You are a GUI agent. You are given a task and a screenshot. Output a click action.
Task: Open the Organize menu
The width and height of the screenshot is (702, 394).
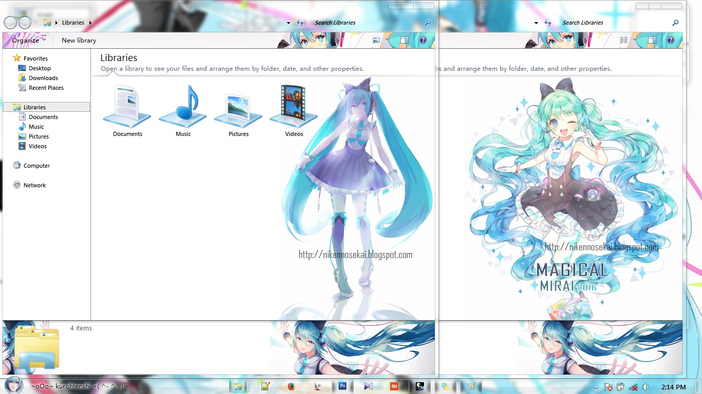29,40
